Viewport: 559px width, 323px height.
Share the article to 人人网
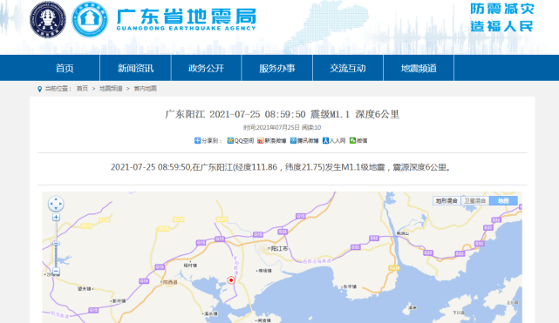coord(334,140)
